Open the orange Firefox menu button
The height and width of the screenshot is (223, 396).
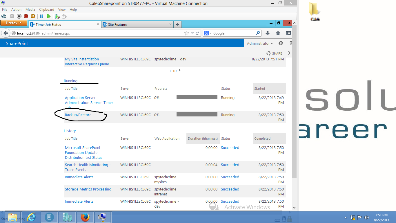(x=14, y=23)
